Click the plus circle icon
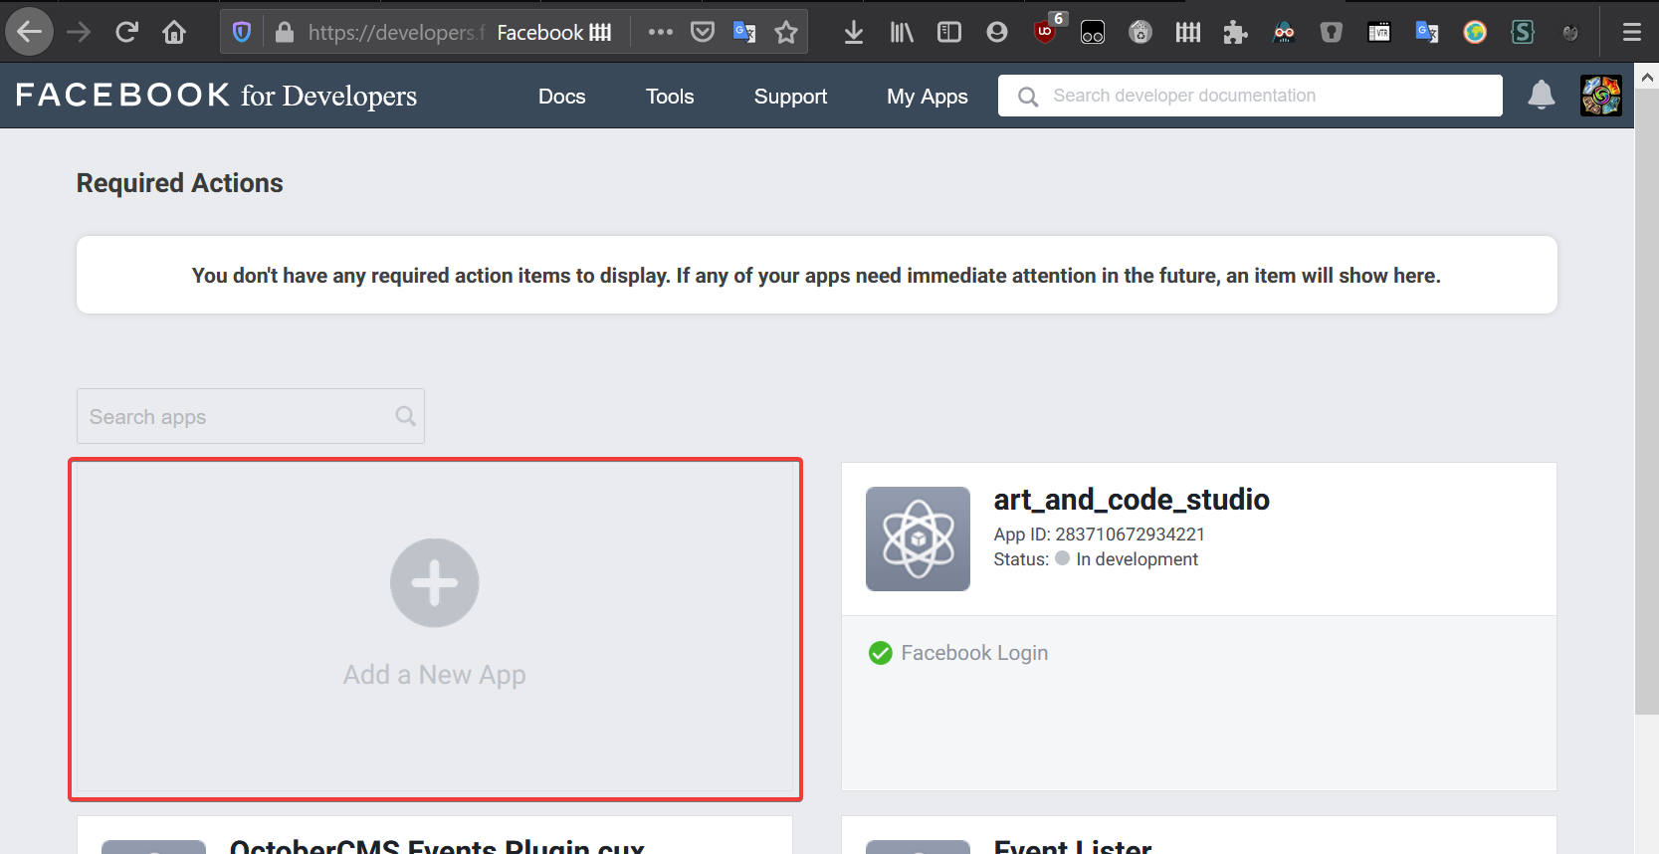Image resolution: width=1659 pixels, height=854 pixels. pyautogui.click(x=435, y=583)
